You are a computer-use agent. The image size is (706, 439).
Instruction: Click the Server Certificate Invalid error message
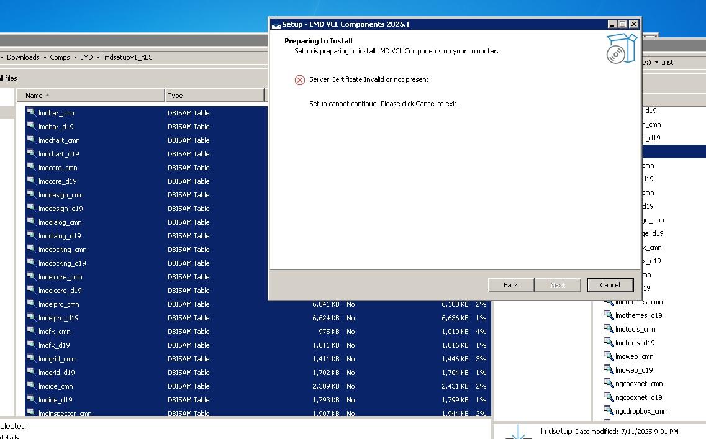tap(369, 79)
